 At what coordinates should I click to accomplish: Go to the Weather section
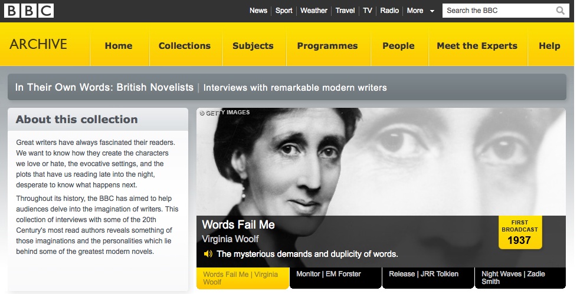[314, 11]
